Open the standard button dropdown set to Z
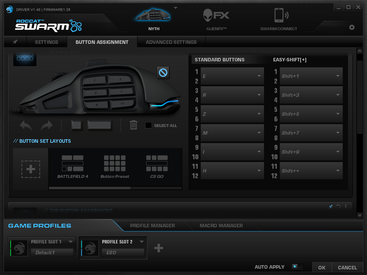367x275 pixels. [232, 114]
